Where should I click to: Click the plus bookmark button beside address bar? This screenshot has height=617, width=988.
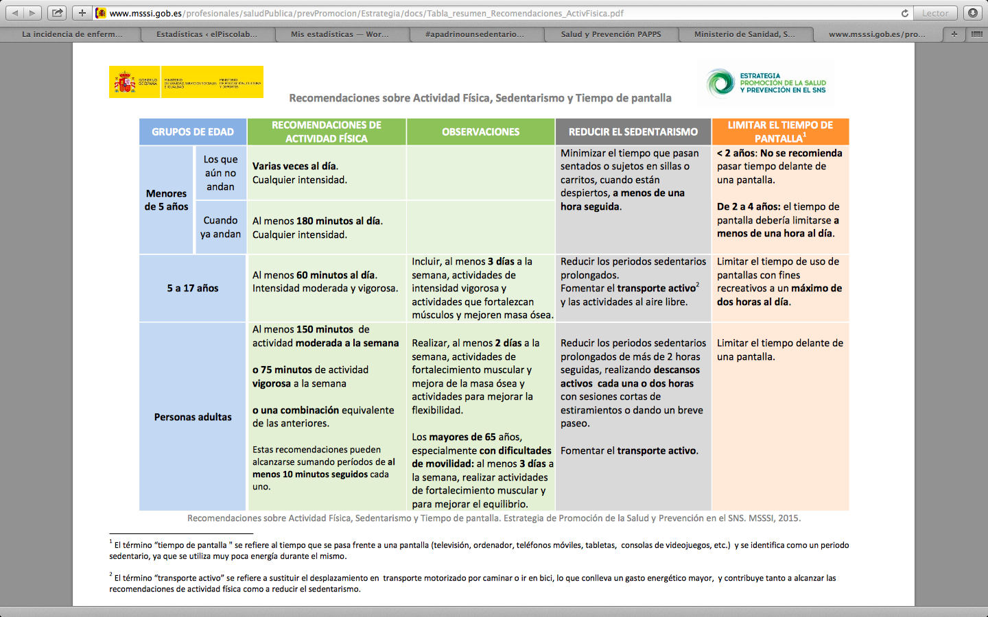[x=82, y=13]
